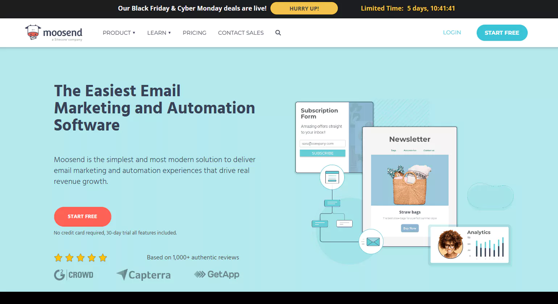Image resolution: width=558 pixels, height=304 pixels.
Task: Click the yellow HURRY UP! button
Action: click(x=304, y=8)
